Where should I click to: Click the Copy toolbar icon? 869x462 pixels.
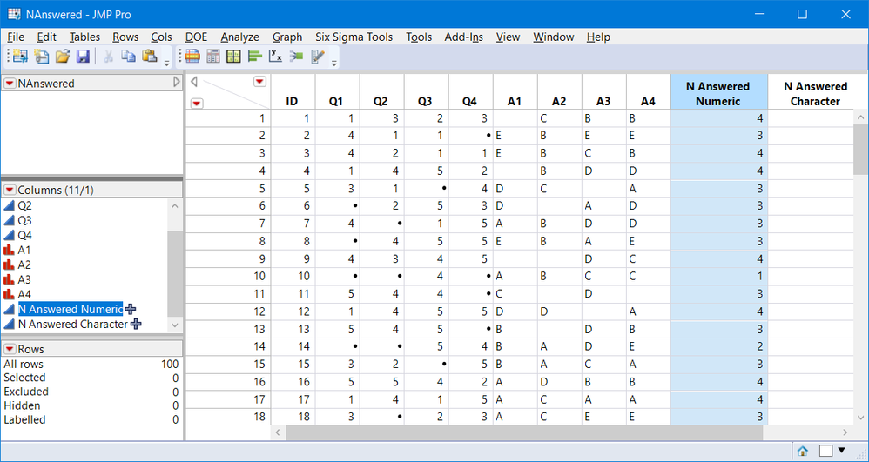[x=129, y=56]
